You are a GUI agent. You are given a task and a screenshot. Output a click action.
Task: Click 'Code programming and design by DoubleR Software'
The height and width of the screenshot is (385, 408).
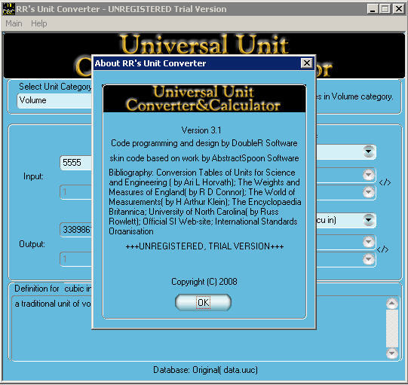pos(204,143)
